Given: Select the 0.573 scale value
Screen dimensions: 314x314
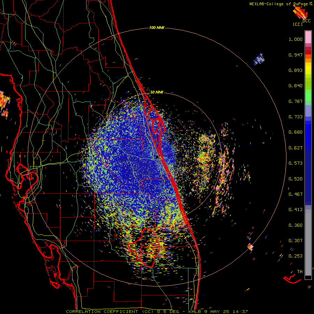Looking at the screenshot, I should pyautogui.click(x=296, y=163).
